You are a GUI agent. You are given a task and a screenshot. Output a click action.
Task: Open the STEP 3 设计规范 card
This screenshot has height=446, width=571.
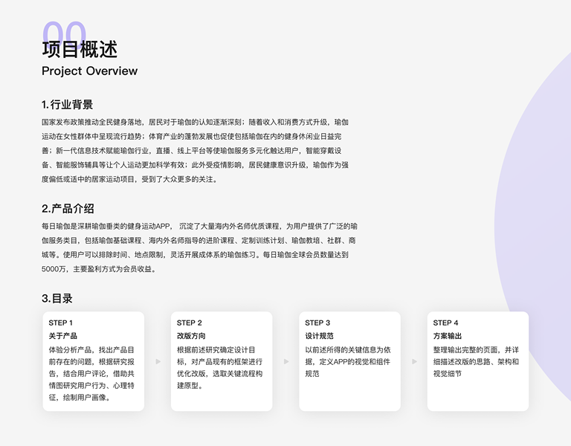[350, 361]
